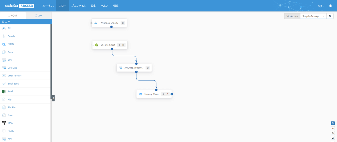Click the output arrow on Smaregi_Ups node
Screen dimensions: 337x142
coord(172,94)
